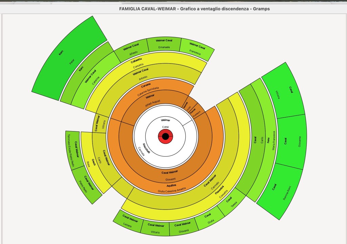The height and width of the screenshot is (244, 347).
Task: Click Tommaso Ercole Pietro Paolo's segment
Action: point(72,150)
